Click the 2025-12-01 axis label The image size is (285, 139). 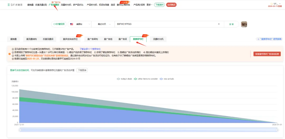point(19,125)
